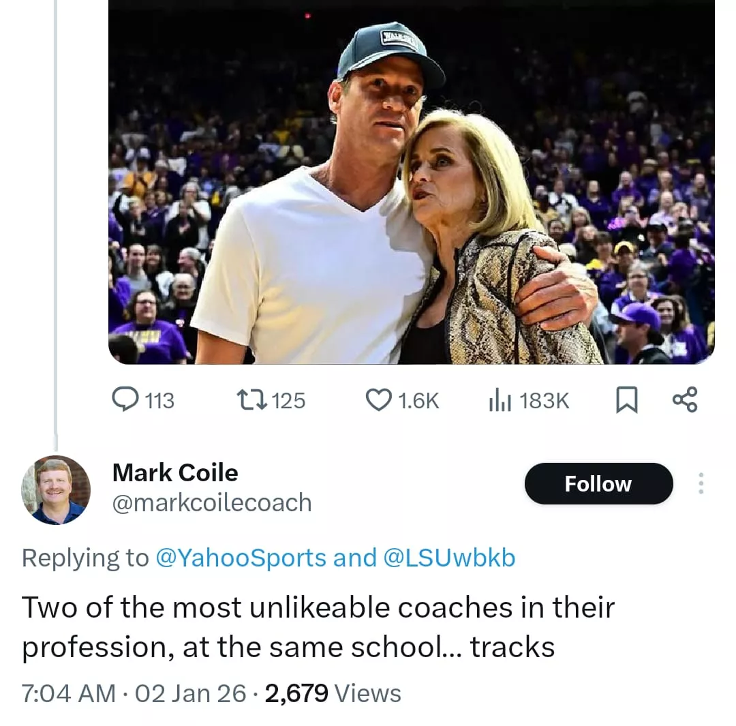The image size is (736, 726).
Task: Visit the @YahooSports mention link
Action: (241, 558)
